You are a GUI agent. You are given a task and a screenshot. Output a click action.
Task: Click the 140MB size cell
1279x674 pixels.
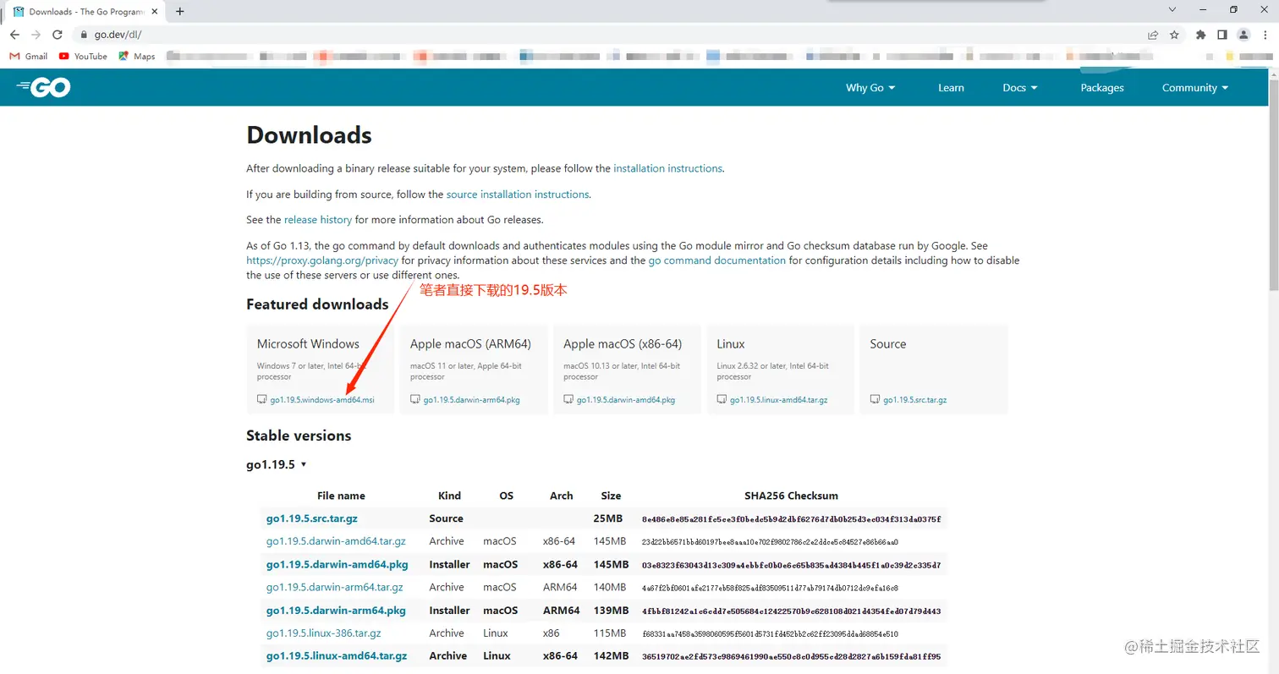click(611, 587)
